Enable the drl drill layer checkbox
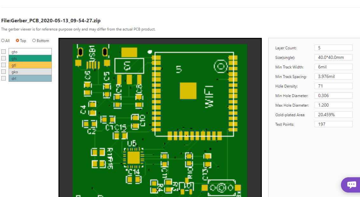The height and width of the screenshot is (197, 360). (x=3, y=78)
